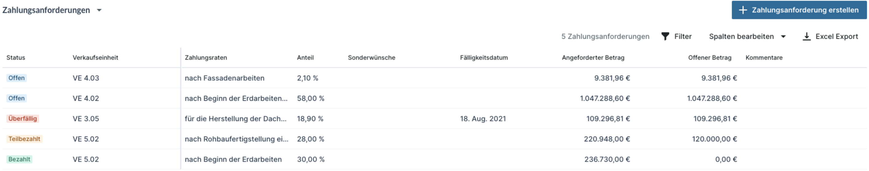Open the VE 4.03 payment row
The width and height of the screenshot is (869, 171).
(x=86, y=78)
